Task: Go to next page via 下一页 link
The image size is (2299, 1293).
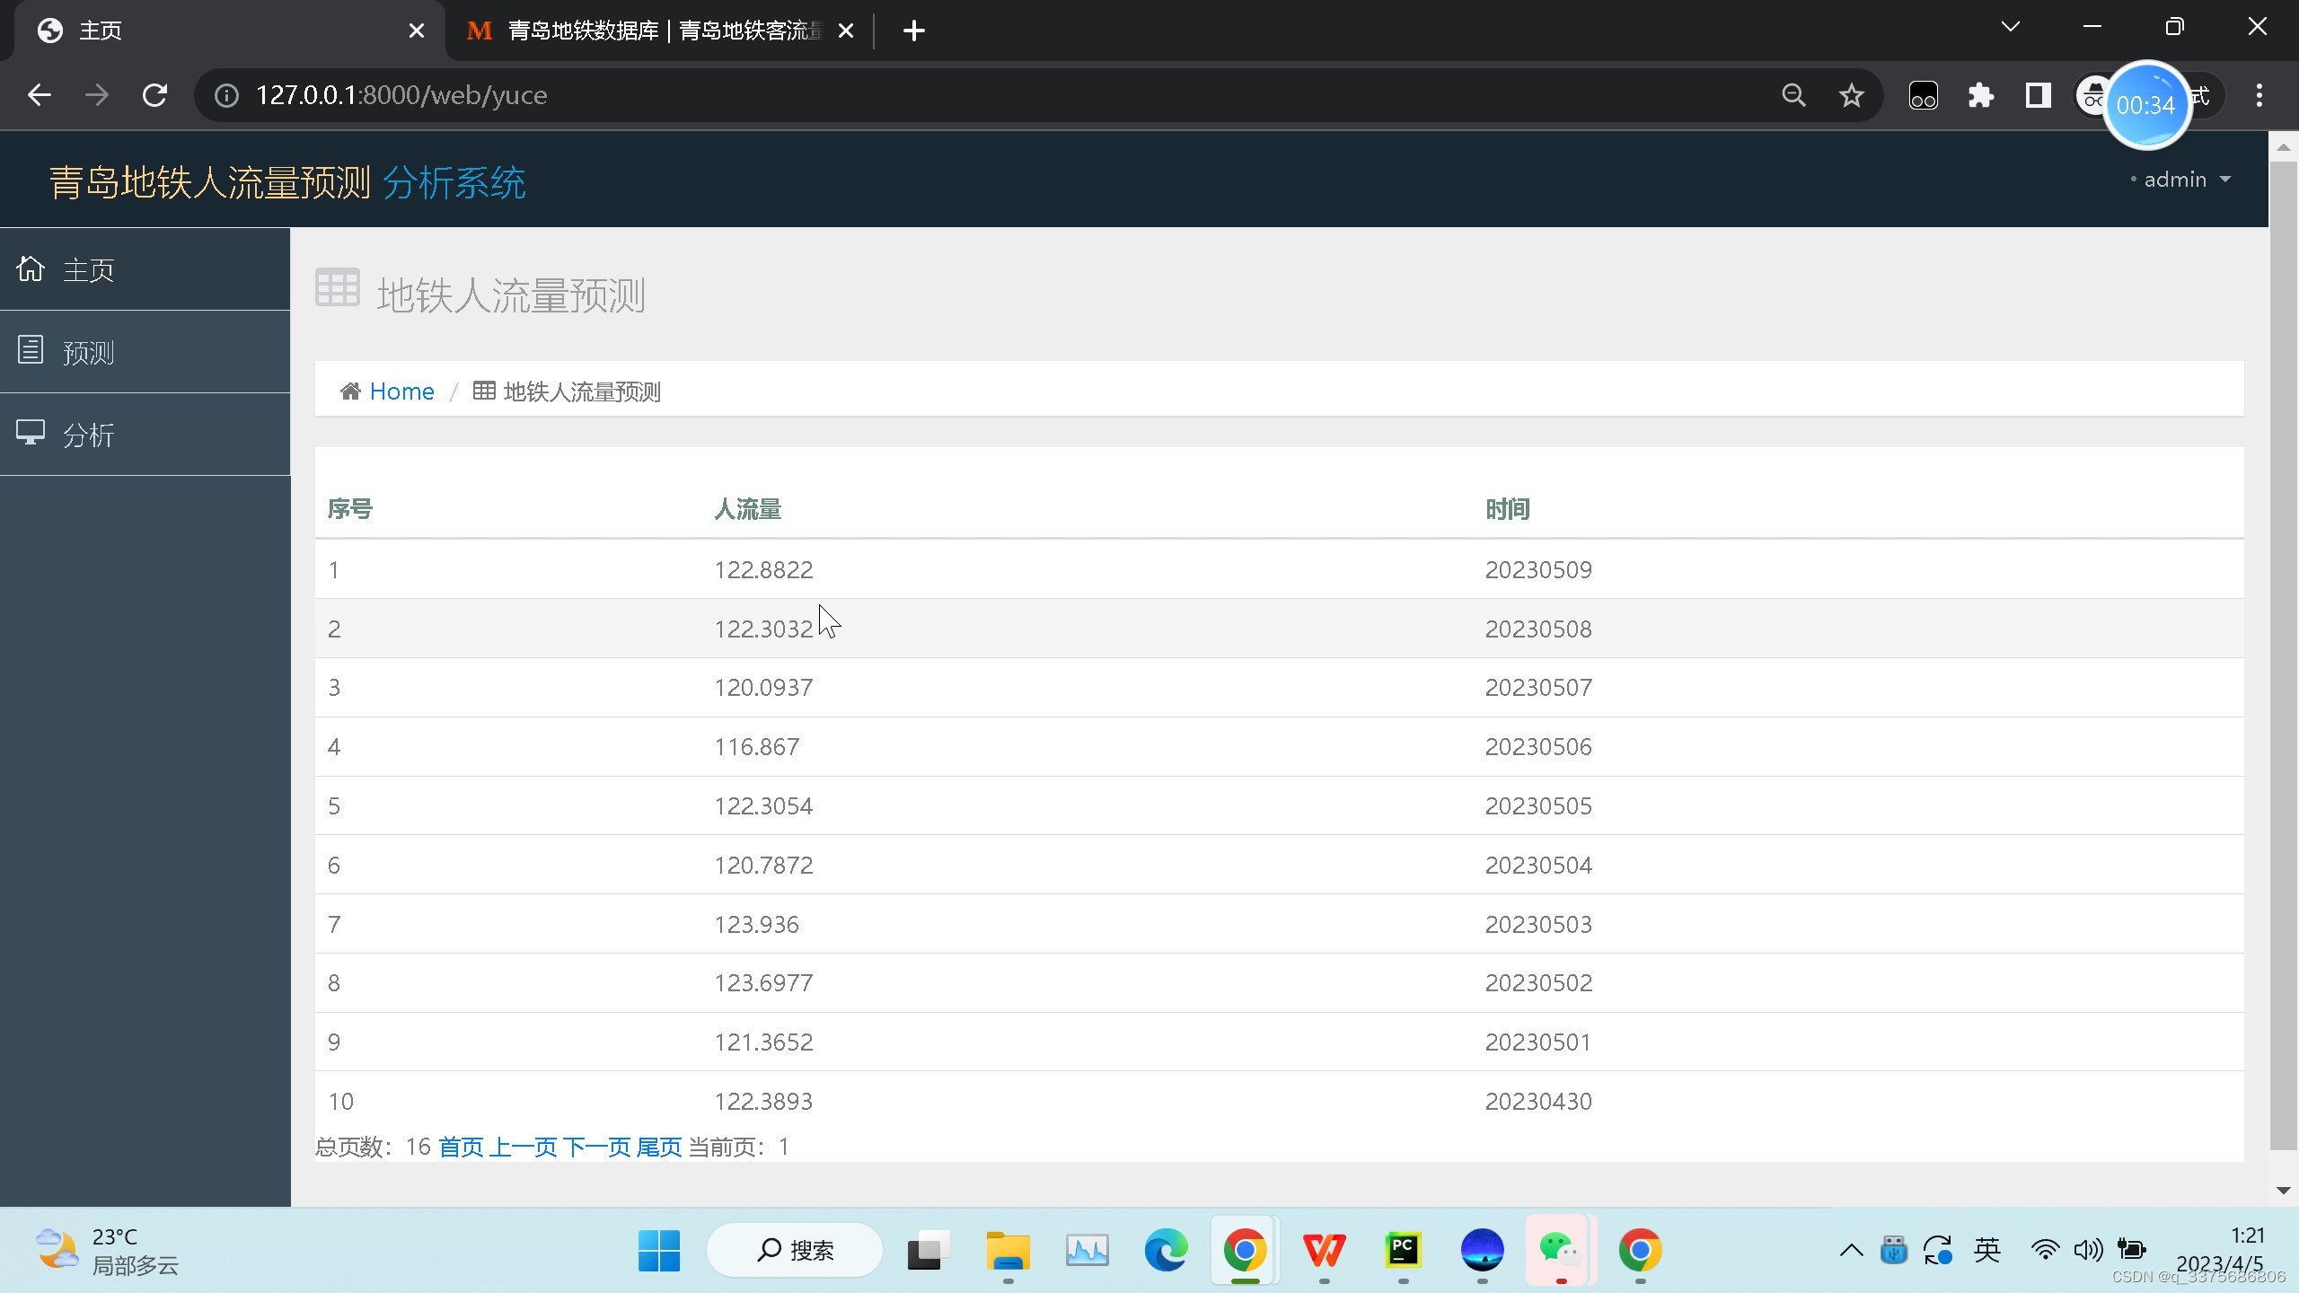Action: click(598, 1147)
